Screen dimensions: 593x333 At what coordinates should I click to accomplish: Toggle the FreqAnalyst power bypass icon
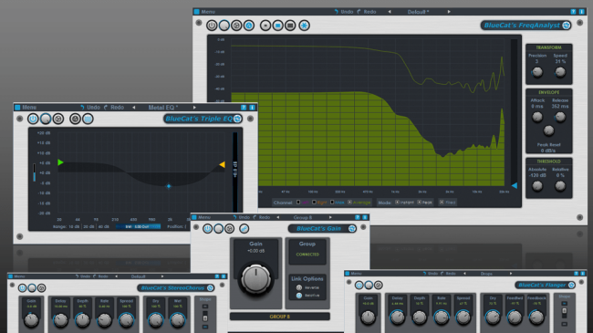(212, 26)
